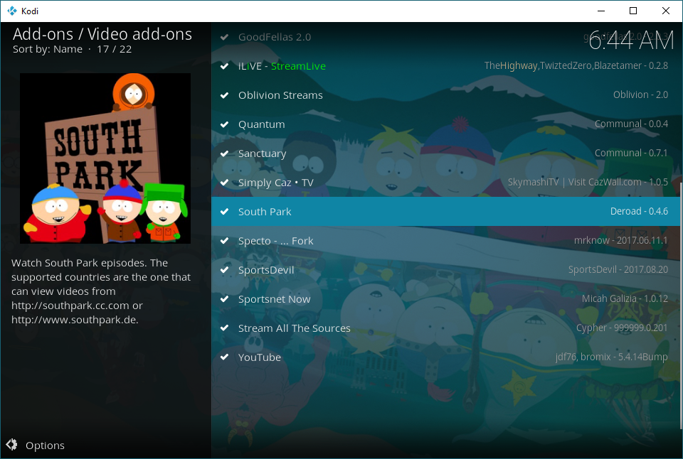This screenshot has width=683, height=459.
Task: Select the Oblivion Streams add-on
Action: [x=445, y=95]
